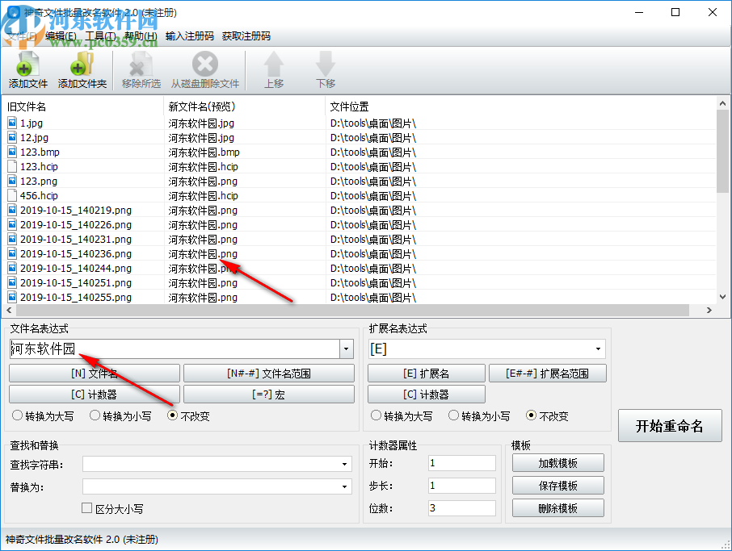This screenshot has width=732, height=551.
Task: Select the 1.jpg file icon
Action: point(13,123)
